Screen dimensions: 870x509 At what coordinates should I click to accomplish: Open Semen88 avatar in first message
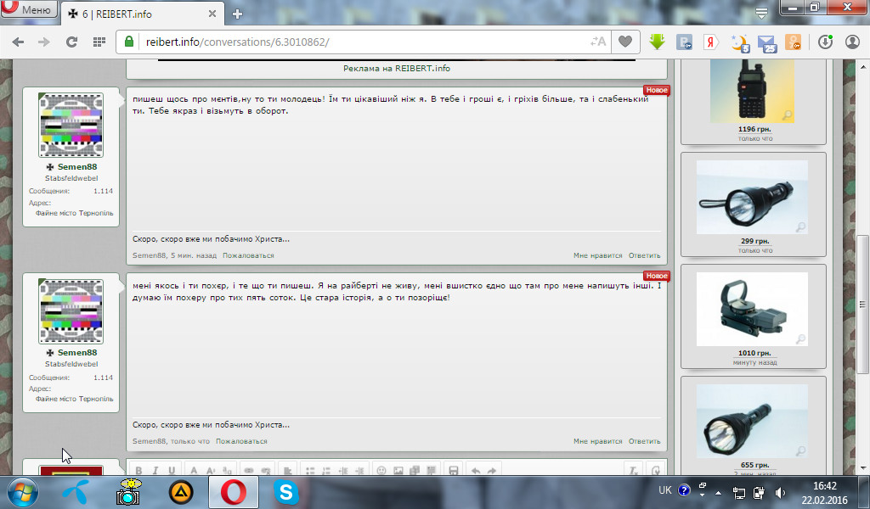click(x=71, y=126)
